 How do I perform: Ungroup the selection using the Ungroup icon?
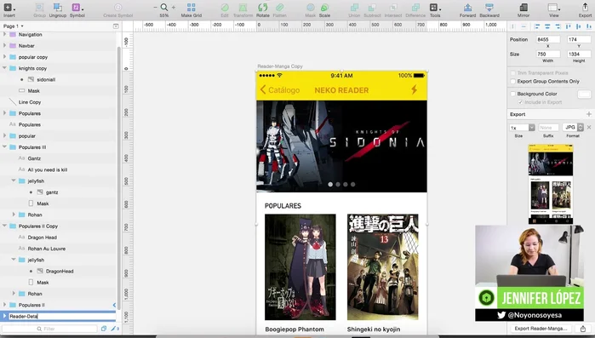pyautogui.click(x=57, y=8)
